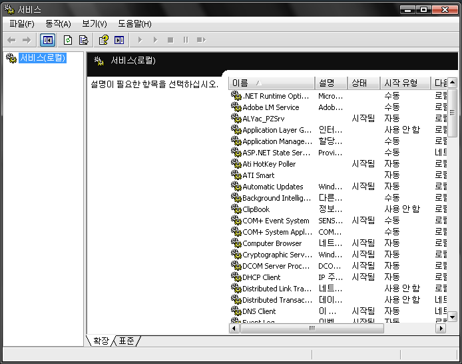Click the Provi... description cell
Viewport: 462px width, 364px height.
(x=331, y=153)
